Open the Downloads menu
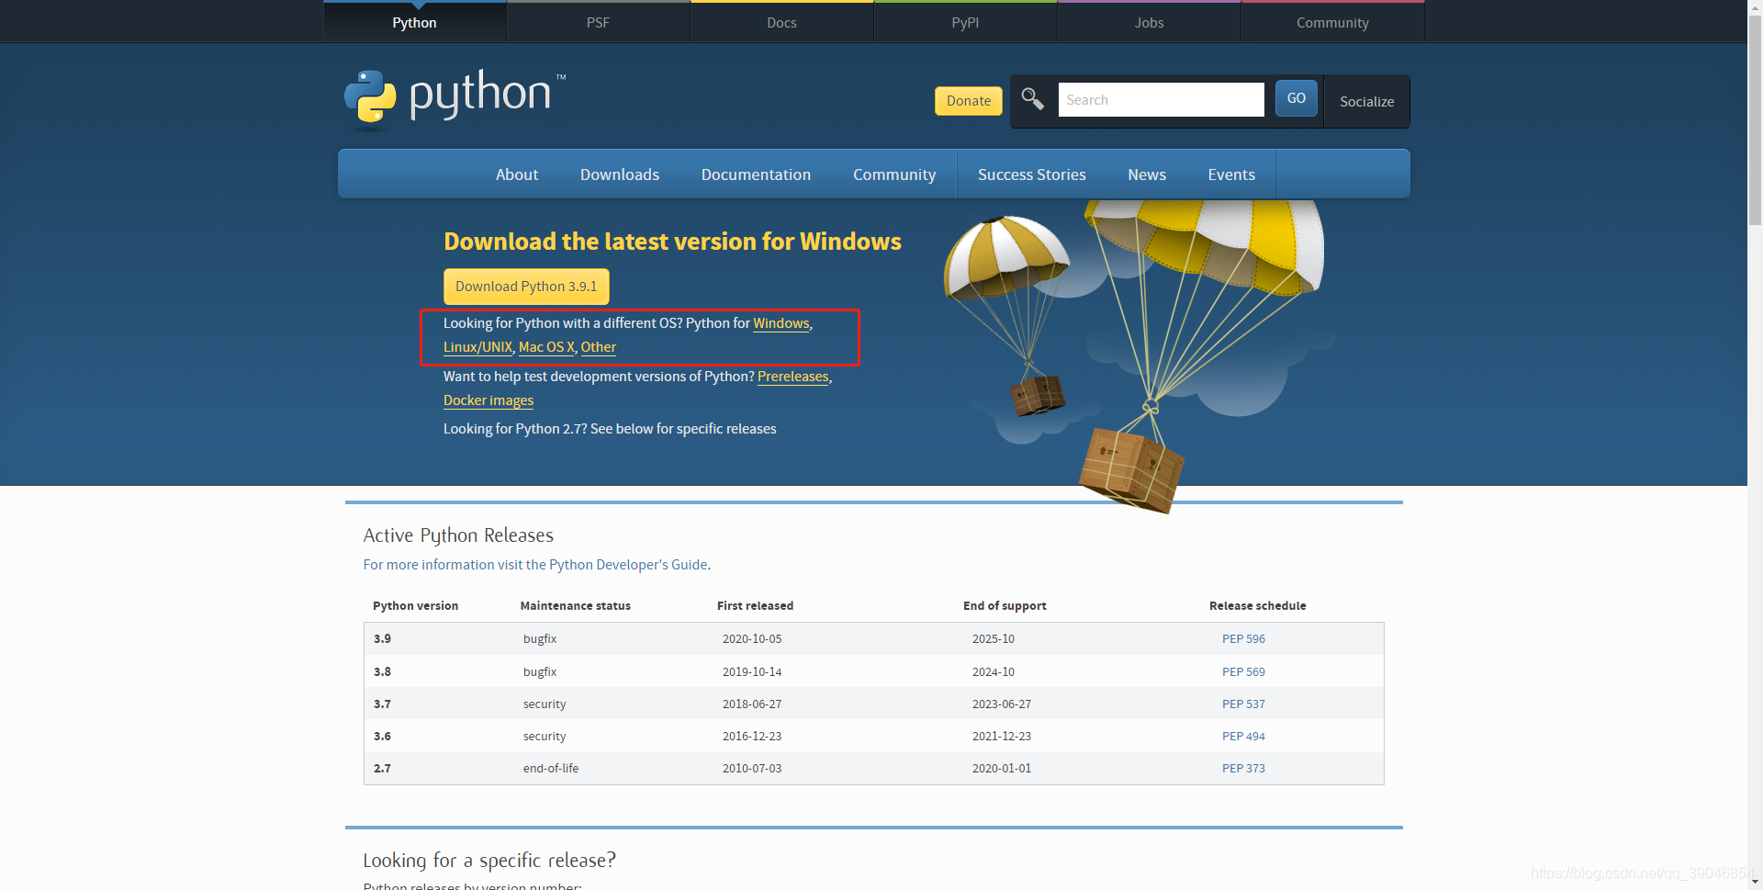This screenshot has height=890, width=1763. [619, 174]
